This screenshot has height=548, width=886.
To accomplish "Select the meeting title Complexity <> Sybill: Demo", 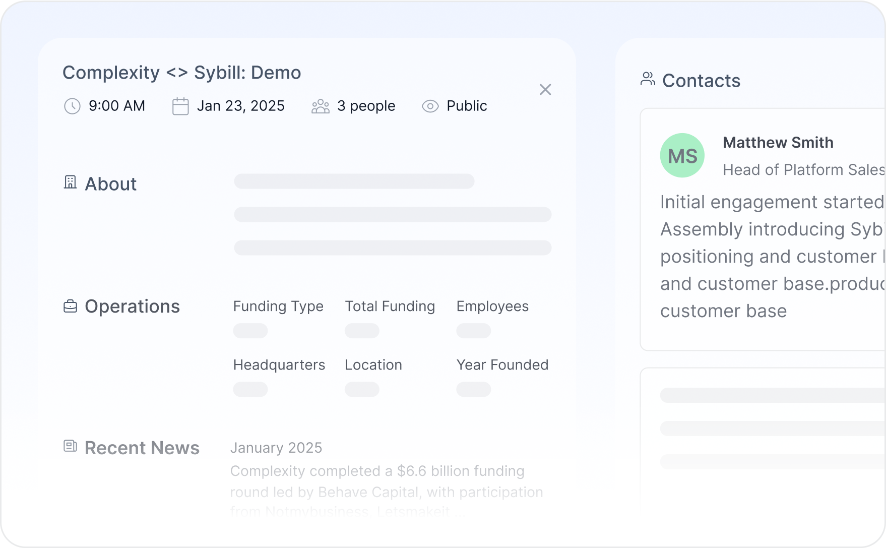I will pos(182,73).
